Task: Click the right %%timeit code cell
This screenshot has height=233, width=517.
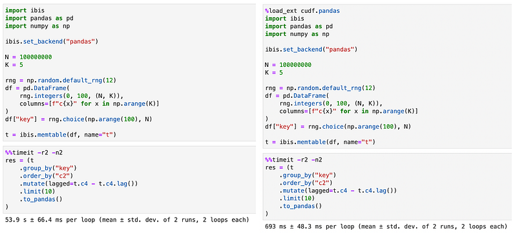Action: tap(387, 187)
